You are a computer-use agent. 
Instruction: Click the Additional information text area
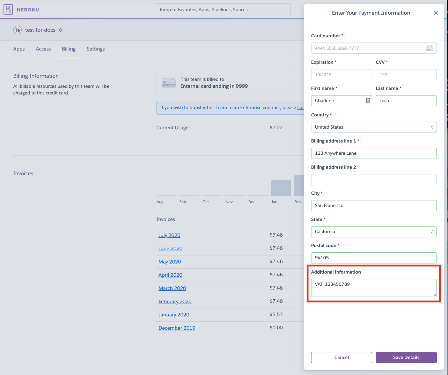[374, 288]
